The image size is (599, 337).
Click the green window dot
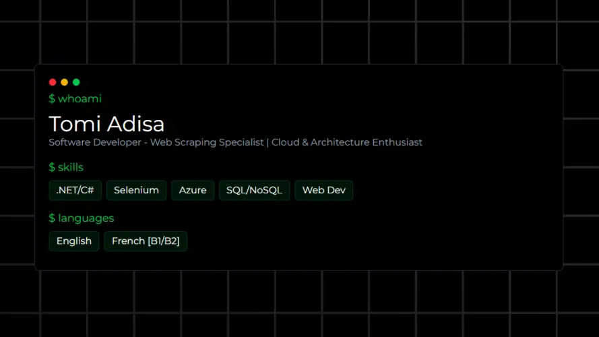tap(76, 82)
